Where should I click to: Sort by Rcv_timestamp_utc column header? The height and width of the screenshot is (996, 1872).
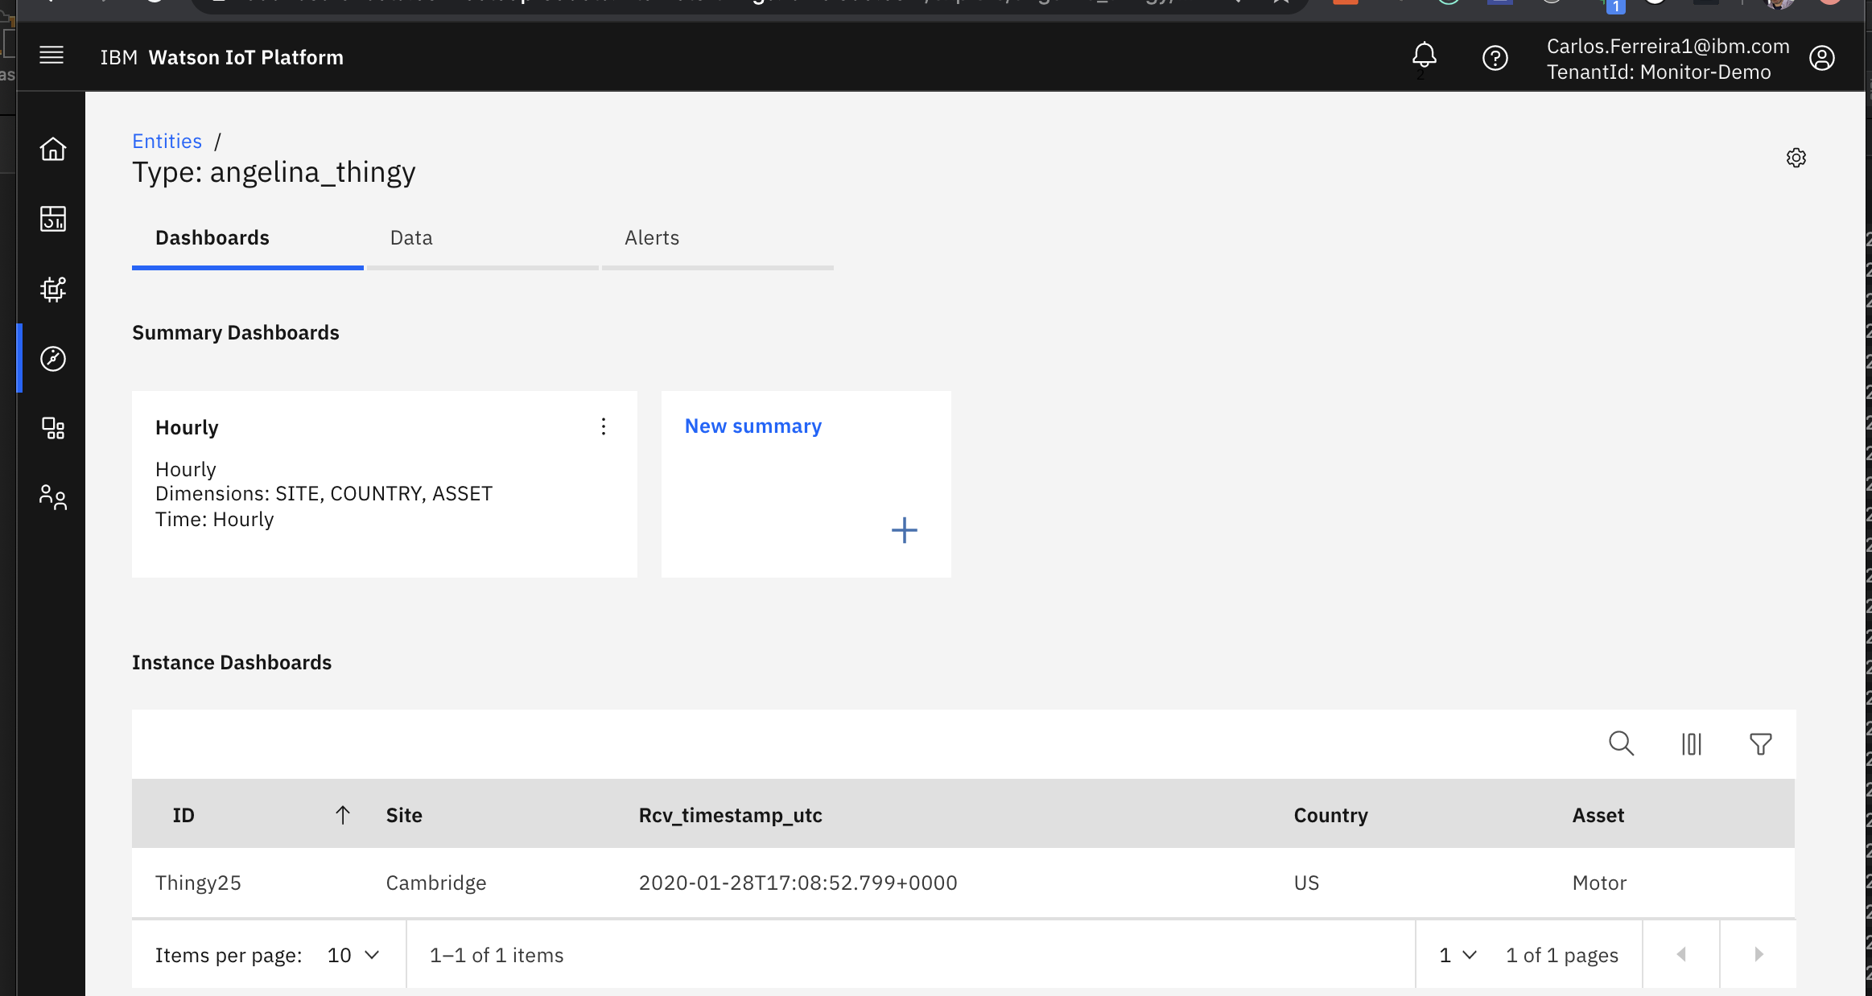pos(730,815)
